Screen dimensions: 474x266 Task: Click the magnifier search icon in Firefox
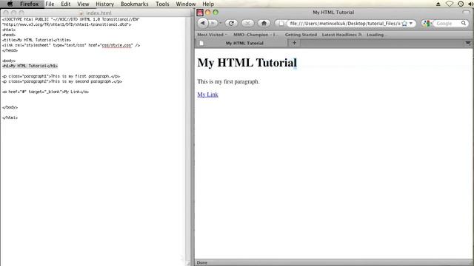464,23
